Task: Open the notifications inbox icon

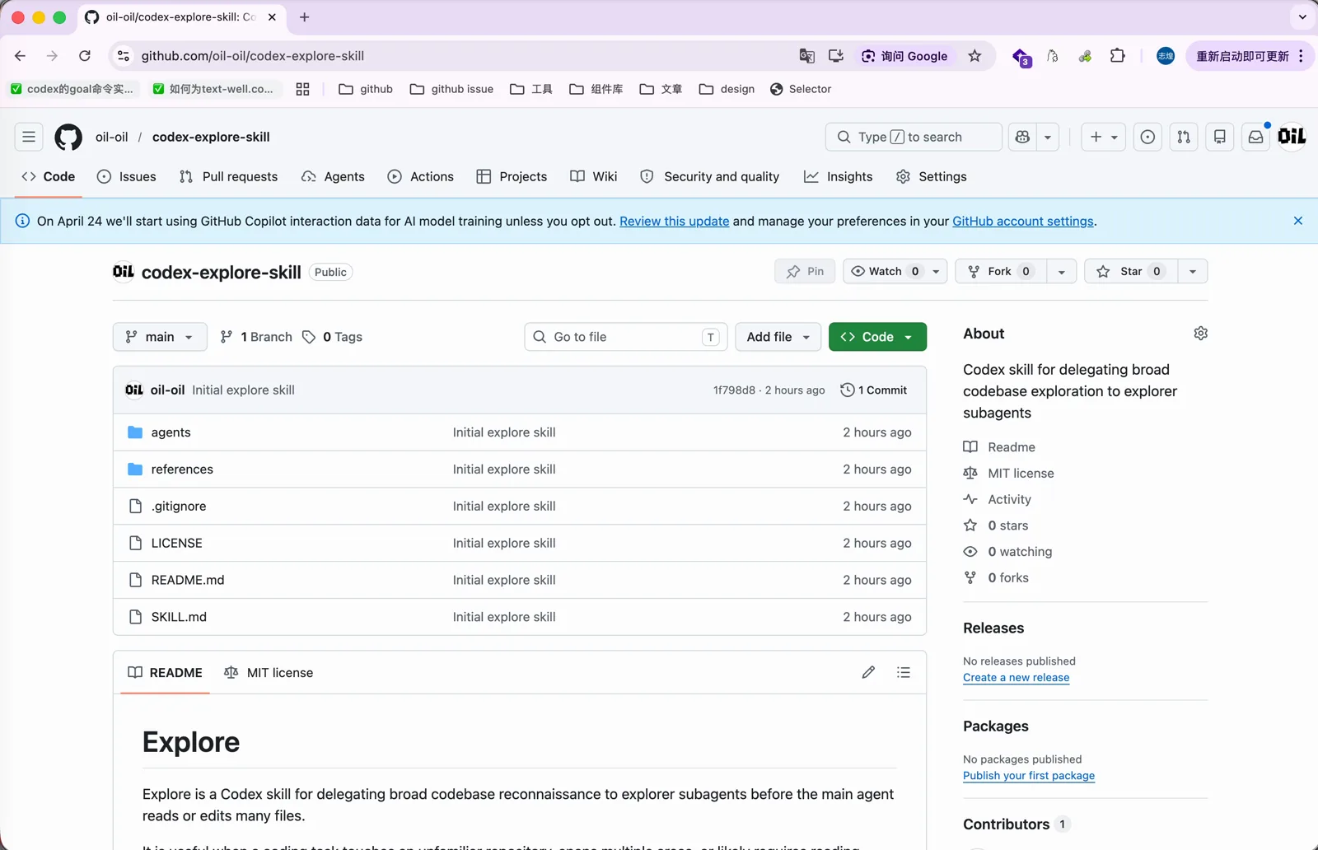Action: (1256, 137)
